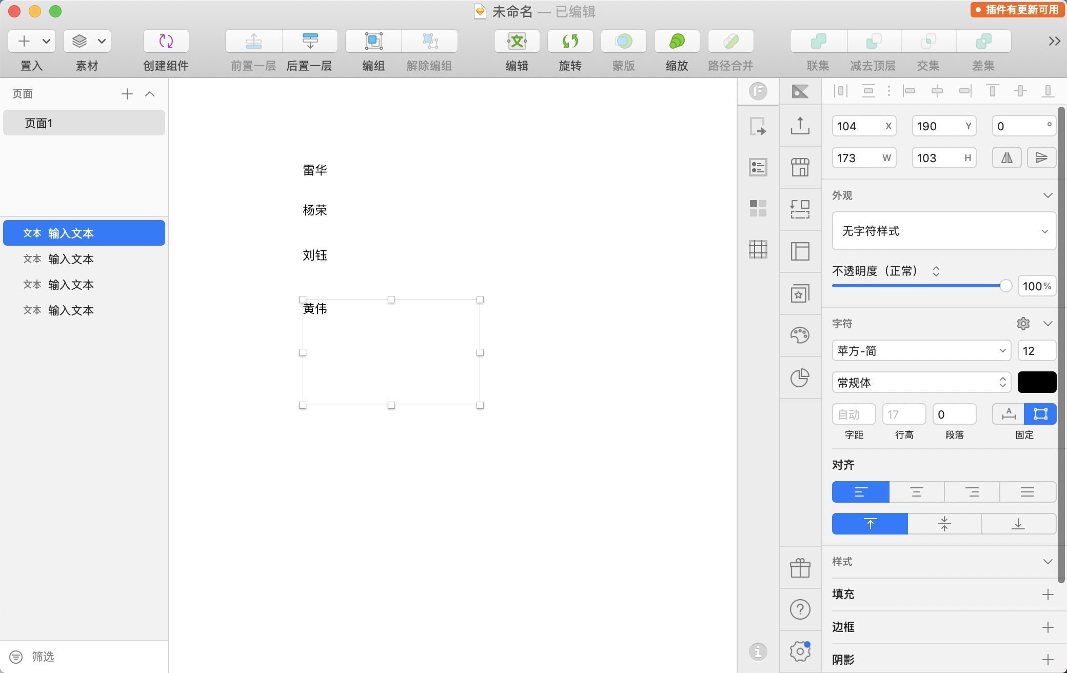Apply the 联集 union boolean operation
The height and width of the screenshot is (673, 1067).
point(819,41)
